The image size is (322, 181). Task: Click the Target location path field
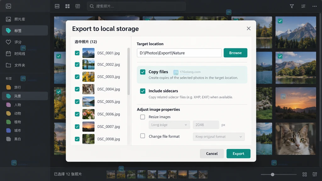179,53
